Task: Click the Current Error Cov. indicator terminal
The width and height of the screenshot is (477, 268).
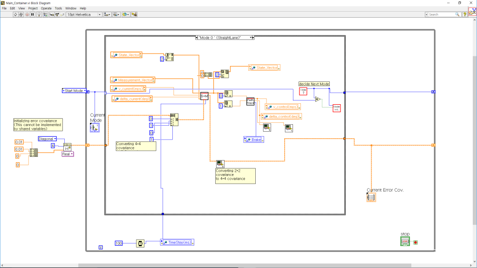Action: click(x=371, y=197)
